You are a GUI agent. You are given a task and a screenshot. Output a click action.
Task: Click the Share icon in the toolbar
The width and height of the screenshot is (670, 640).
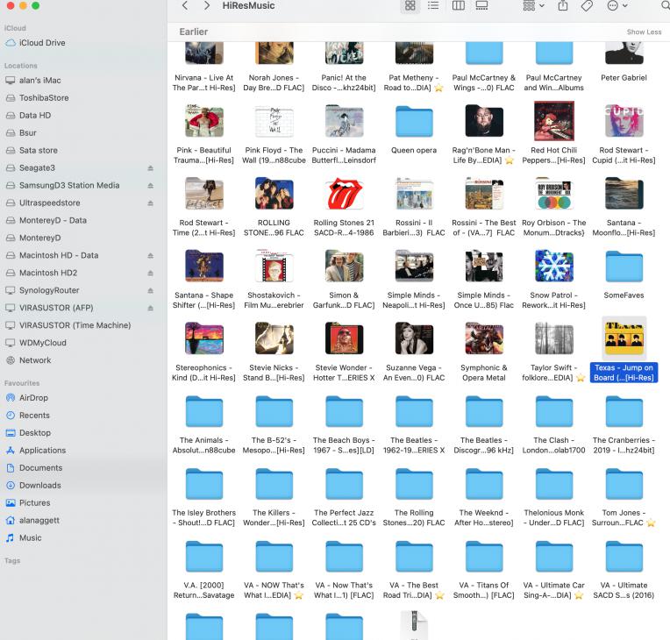point(562,6)
